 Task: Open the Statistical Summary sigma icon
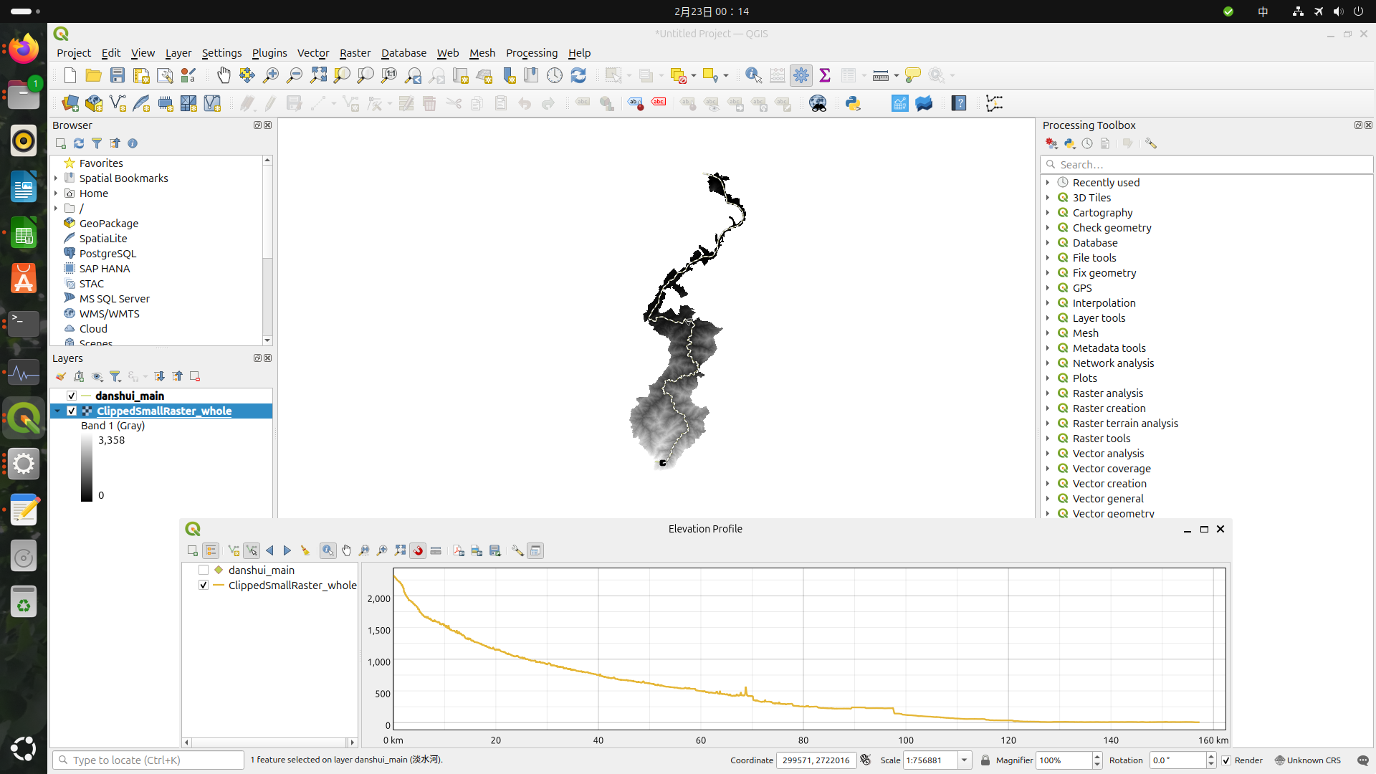tap(825, 75)
